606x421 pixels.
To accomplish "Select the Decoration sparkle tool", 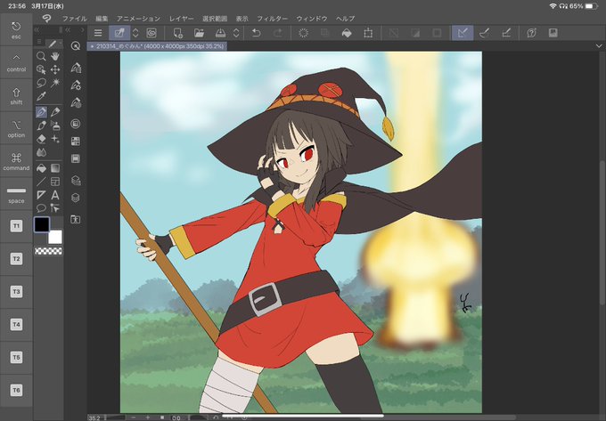I will 55,139.
